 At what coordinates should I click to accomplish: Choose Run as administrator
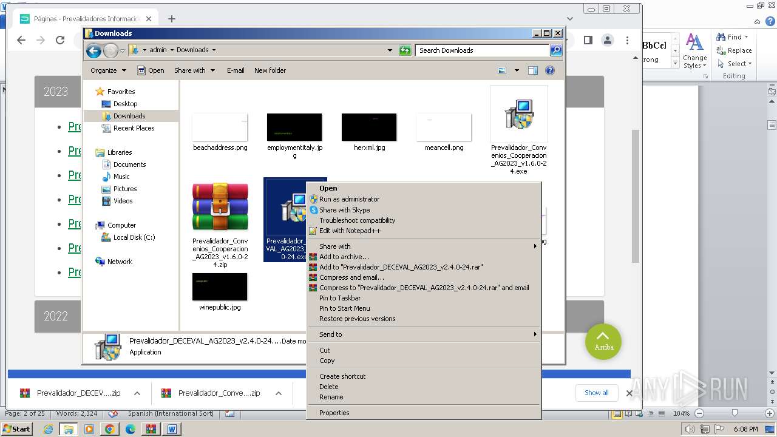pyautogui.click(x=424, y=199)
